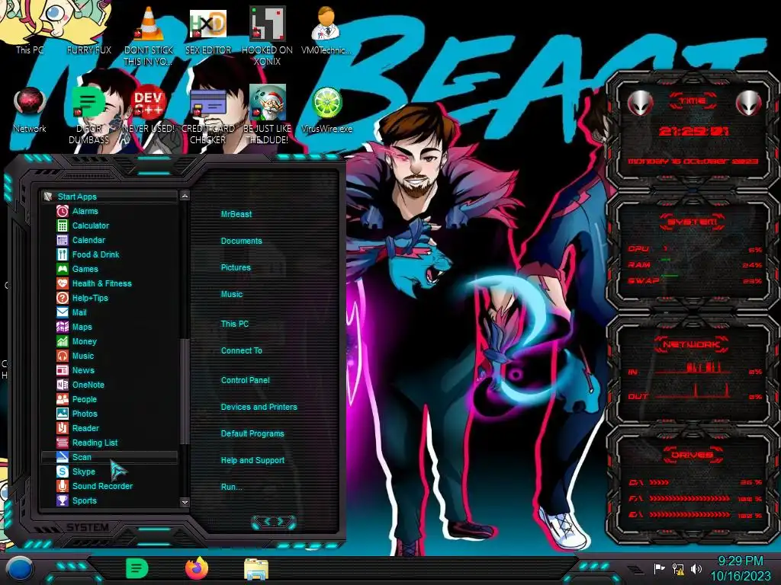Open the DI FOR DUMBASS shortcut
The height and width of the screenshot is (585, 781).
[x=89, y=114]
